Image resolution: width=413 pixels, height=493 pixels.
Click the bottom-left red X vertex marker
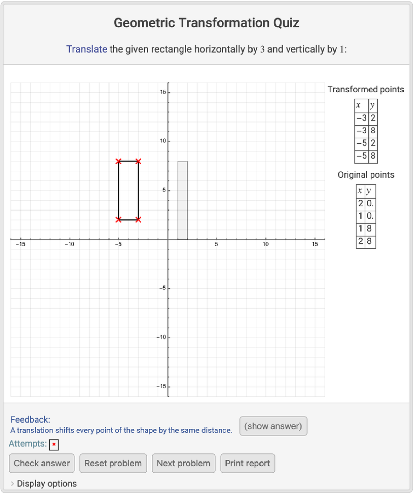point(119,220)
